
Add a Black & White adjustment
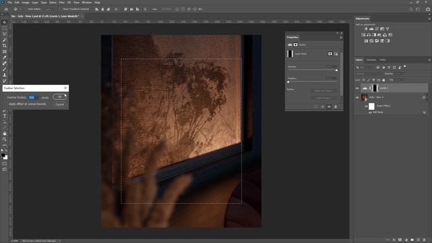[x=374, y=35]
